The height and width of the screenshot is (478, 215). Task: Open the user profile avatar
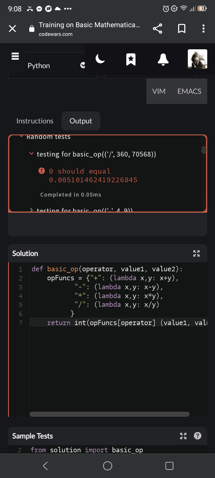[197, 59]
